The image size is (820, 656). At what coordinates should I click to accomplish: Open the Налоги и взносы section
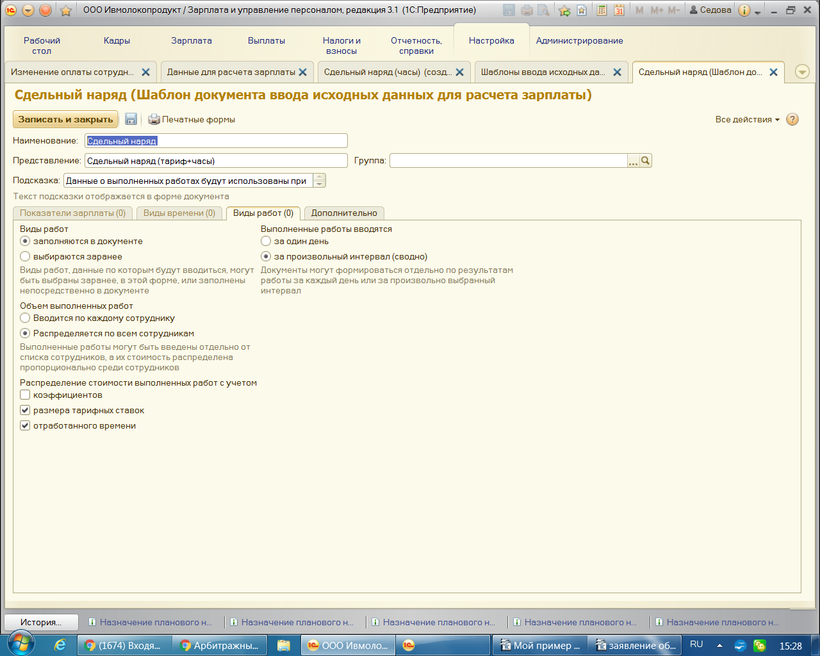click(341, 45)
